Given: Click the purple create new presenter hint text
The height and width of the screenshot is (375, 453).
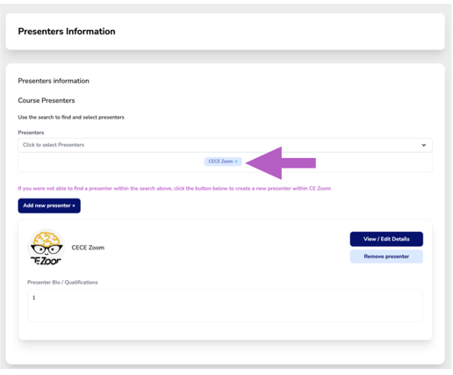Looking at the screenshot, I should point(175,189).
